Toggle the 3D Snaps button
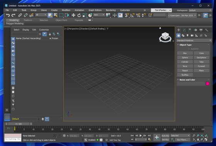The width and height of the screenshot is (216, 146). point(127,15)
